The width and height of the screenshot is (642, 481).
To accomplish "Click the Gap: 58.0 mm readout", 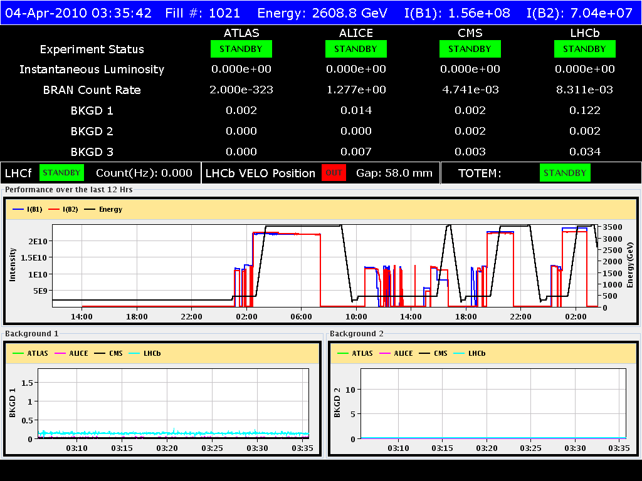I will (x=394, y=173).
